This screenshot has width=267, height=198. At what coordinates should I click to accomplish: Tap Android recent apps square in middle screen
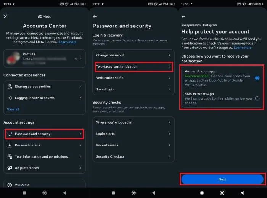pyautogui.click(x=113, y=193)
